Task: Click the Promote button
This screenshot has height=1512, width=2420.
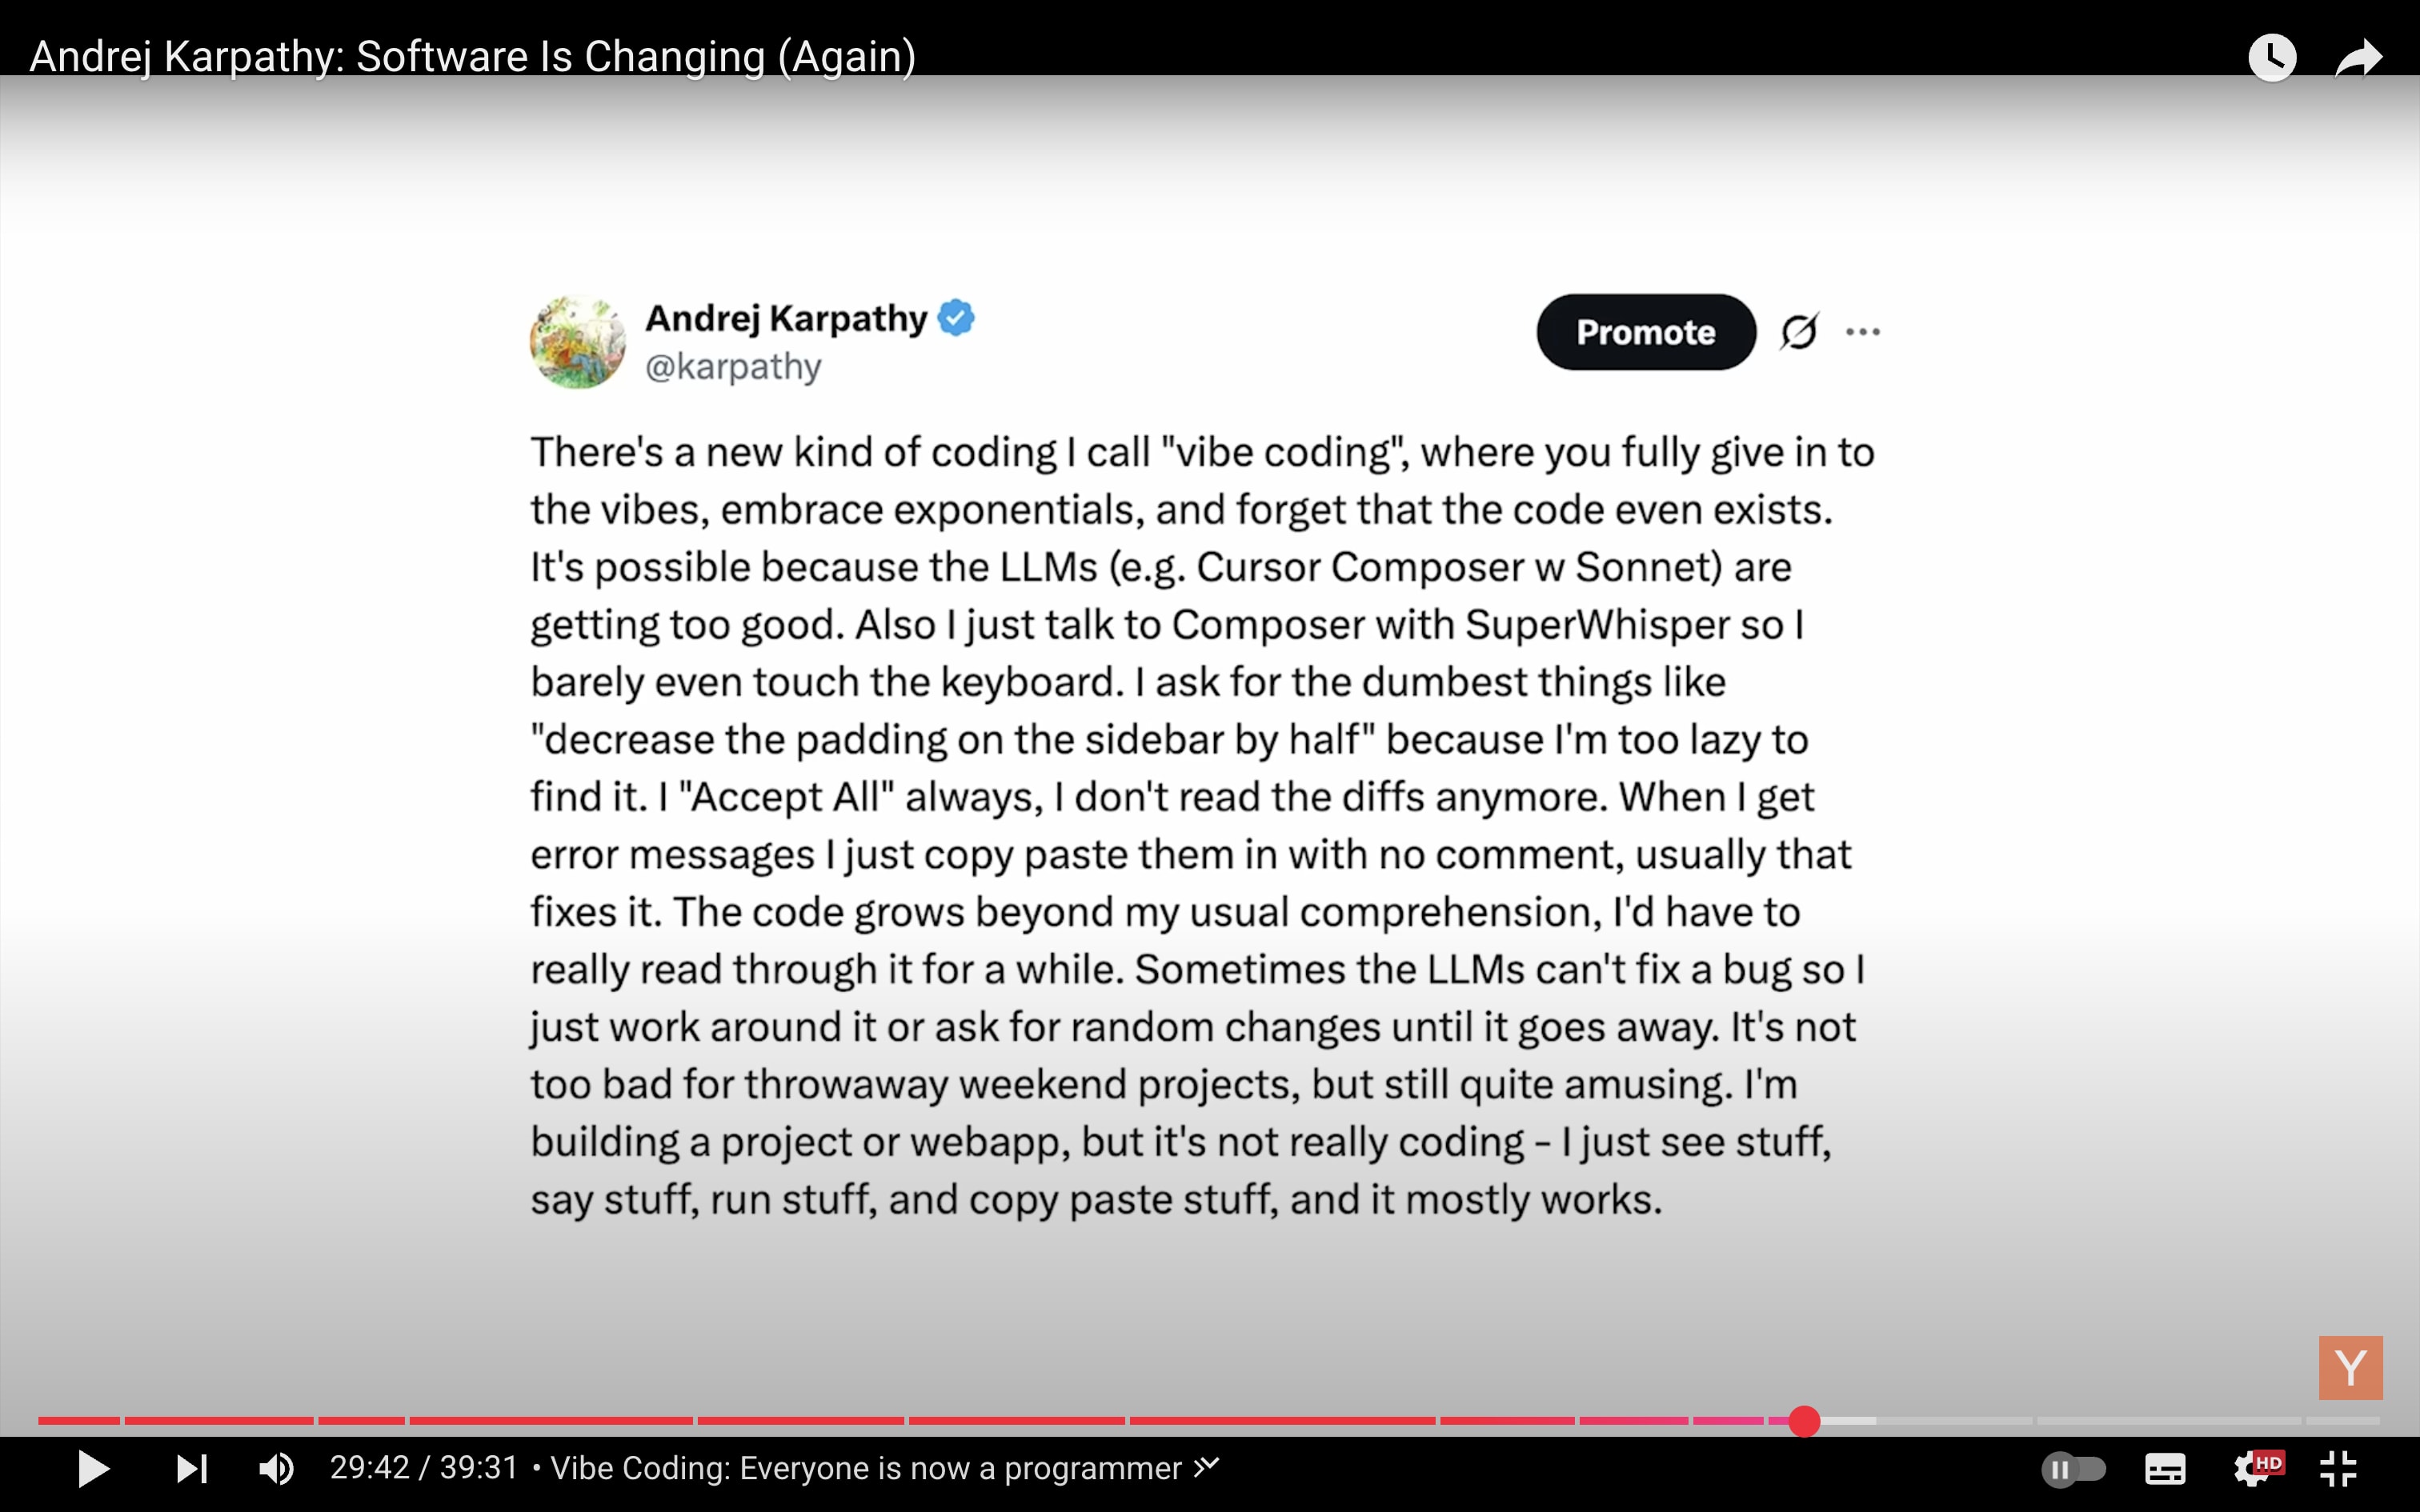Action: pos(1645,332)
